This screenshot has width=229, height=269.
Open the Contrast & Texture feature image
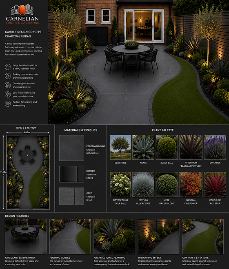coord(203,236)
